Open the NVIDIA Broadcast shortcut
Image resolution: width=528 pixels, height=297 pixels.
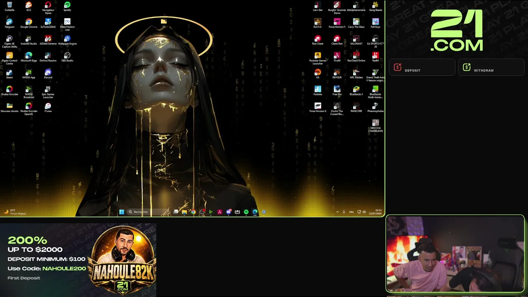29,92
